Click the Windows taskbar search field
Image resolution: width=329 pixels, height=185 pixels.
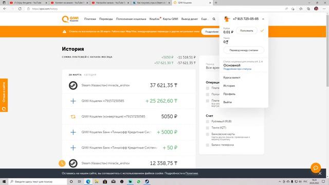(38, 181)
